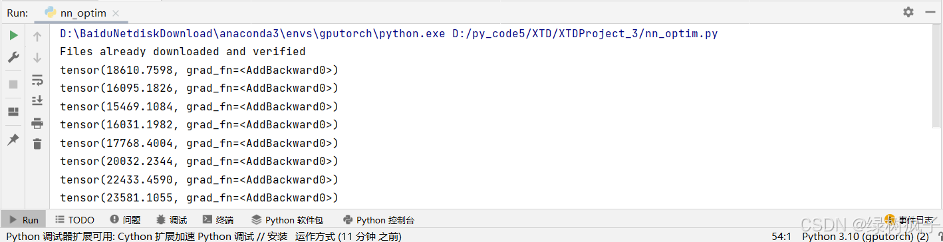Open the TODO tool window
Image resolution: width=943 pixels, height=242 pixels.
[x=74, y=220]
